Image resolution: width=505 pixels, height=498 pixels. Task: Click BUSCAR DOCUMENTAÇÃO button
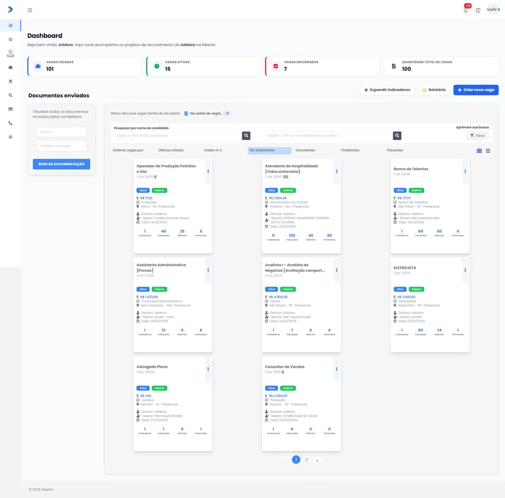coord(62,164)
